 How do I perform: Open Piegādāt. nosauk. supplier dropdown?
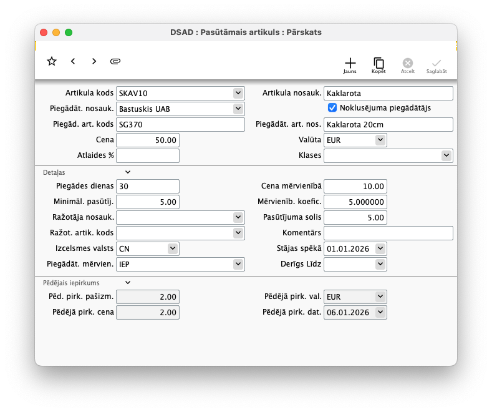tap(238, 109)
